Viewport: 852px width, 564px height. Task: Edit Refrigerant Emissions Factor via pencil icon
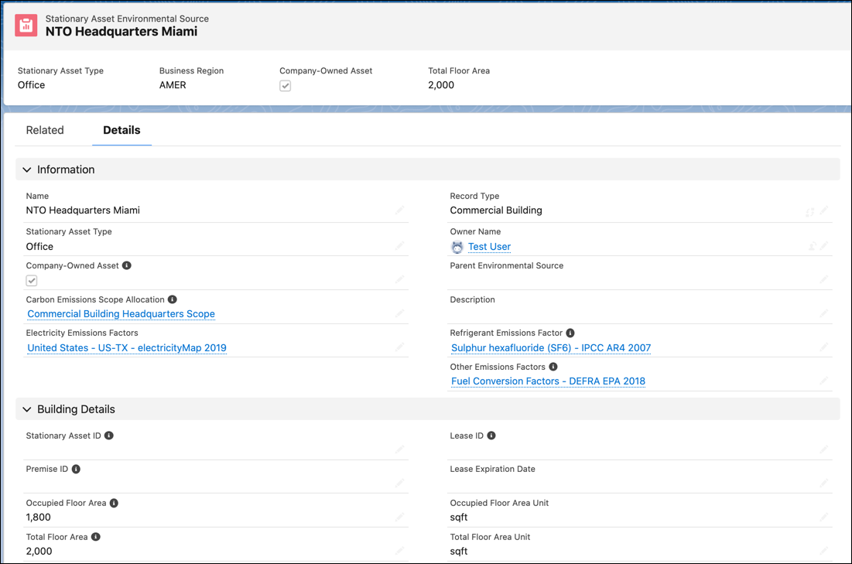click(823, 347)
